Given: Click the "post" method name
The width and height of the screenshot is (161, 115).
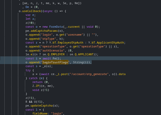Looking at the screenshot, I should pos(64,74).
